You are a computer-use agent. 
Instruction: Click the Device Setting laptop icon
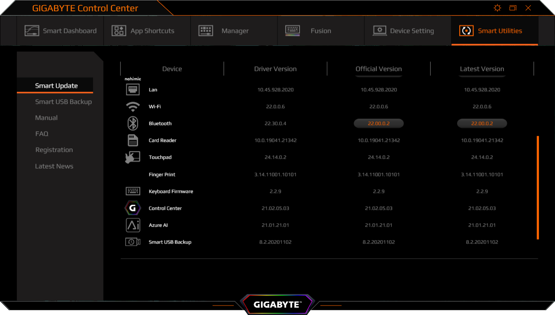(x=380, y=31)
